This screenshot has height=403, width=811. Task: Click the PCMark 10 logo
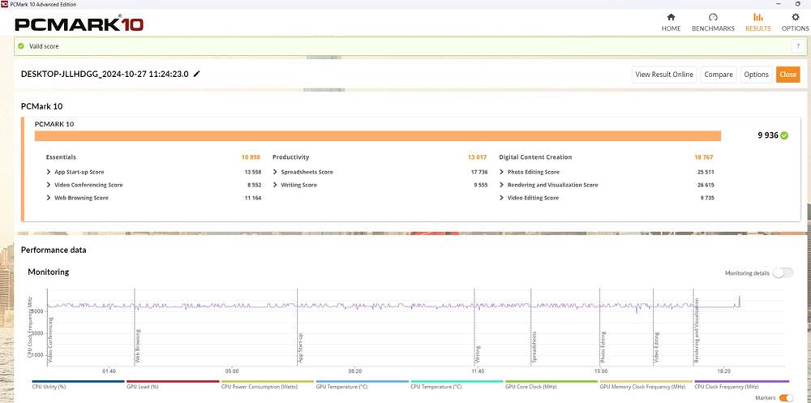click(x=79, y=24)
